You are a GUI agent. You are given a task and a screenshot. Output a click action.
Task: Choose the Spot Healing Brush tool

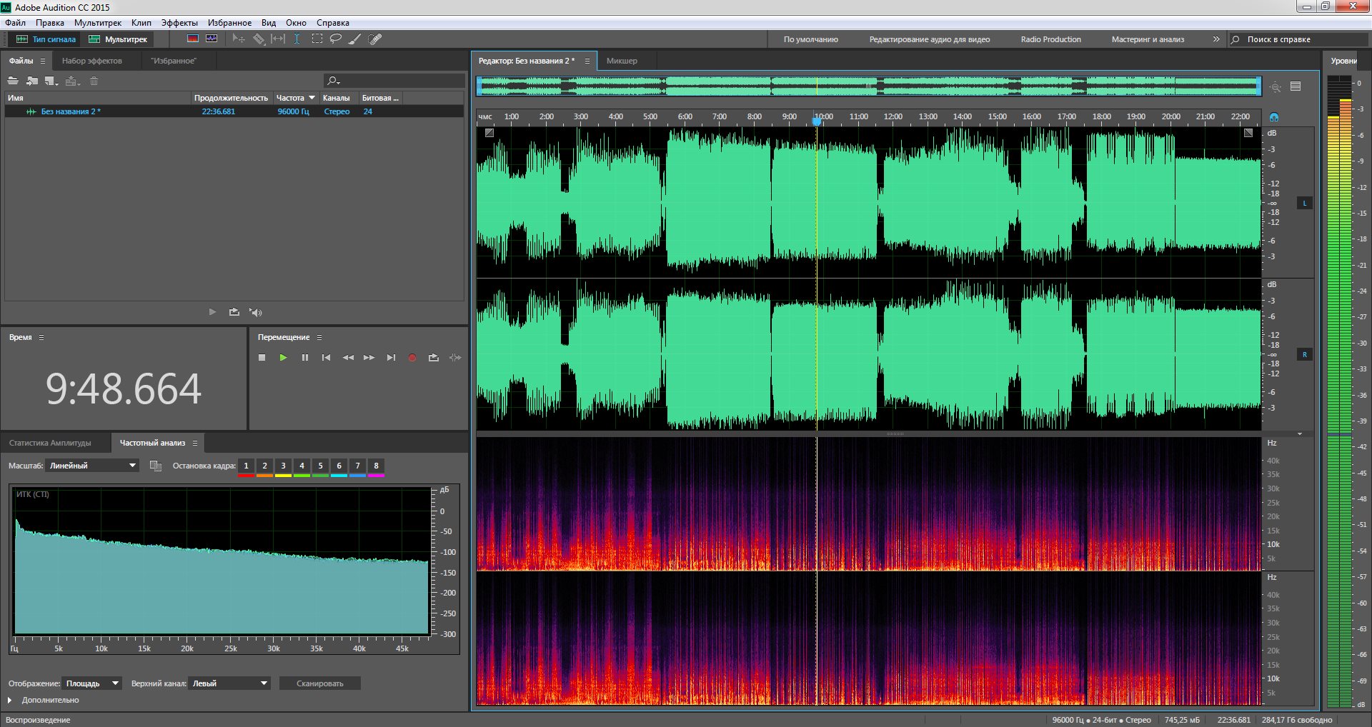[374, 39]
